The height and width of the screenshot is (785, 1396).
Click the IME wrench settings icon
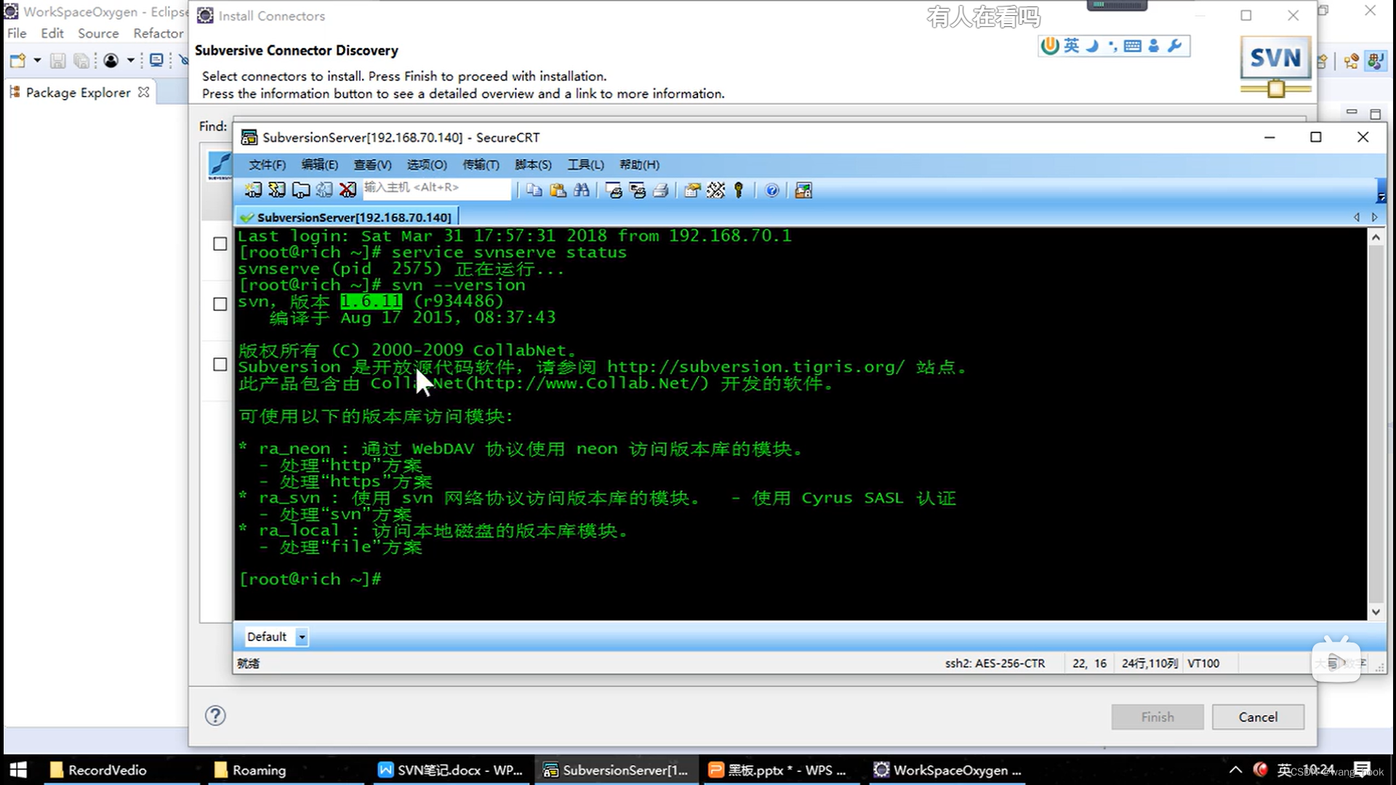[x=1174, y=46]
